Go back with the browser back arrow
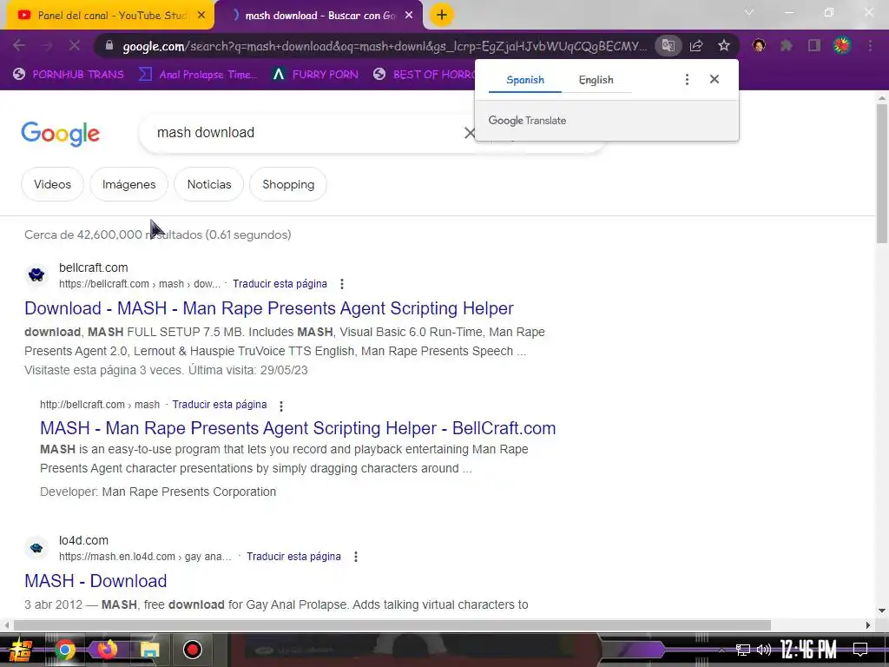The height and width of the screenshot is (667, 889). coord(19,45)
